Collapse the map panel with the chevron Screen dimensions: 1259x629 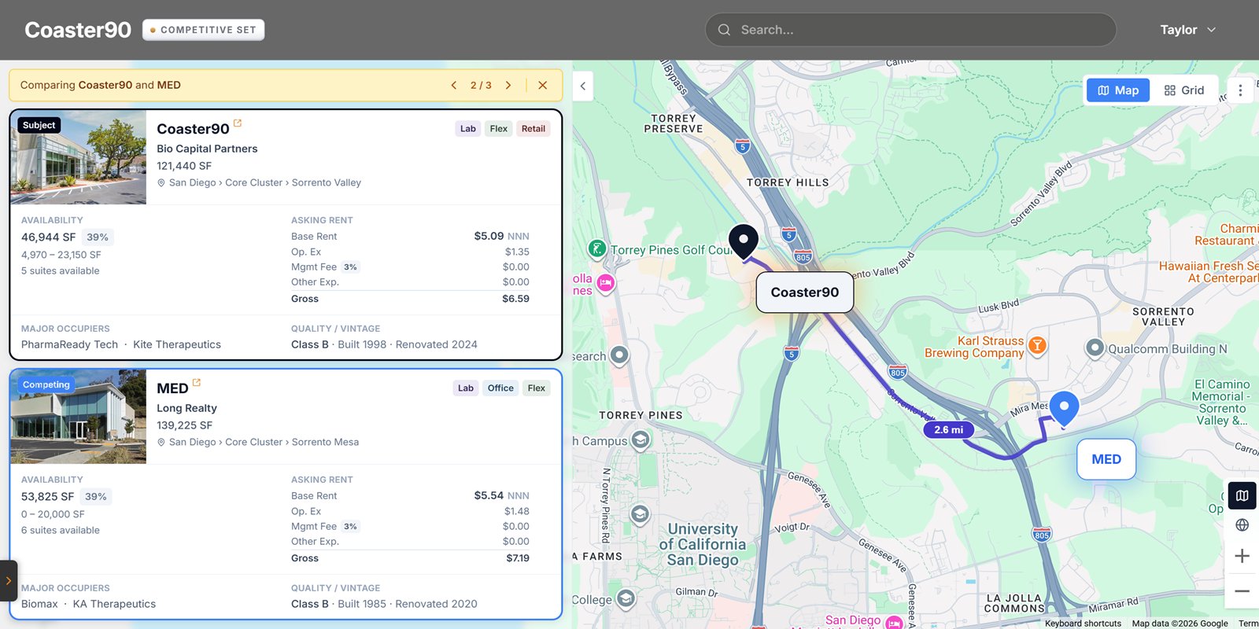click(583, 86)
